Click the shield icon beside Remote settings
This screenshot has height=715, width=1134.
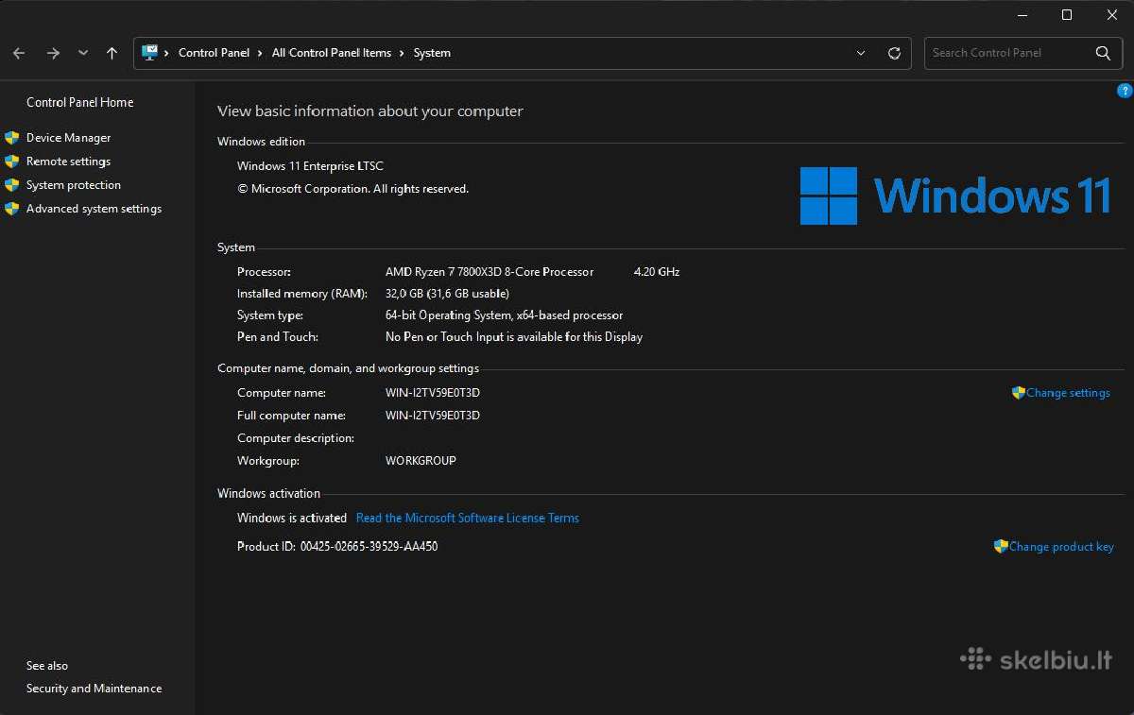pyautogui.click(x=12, y=162)
